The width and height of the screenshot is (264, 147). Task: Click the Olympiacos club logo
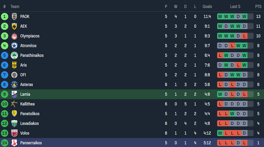pos(14,36)
